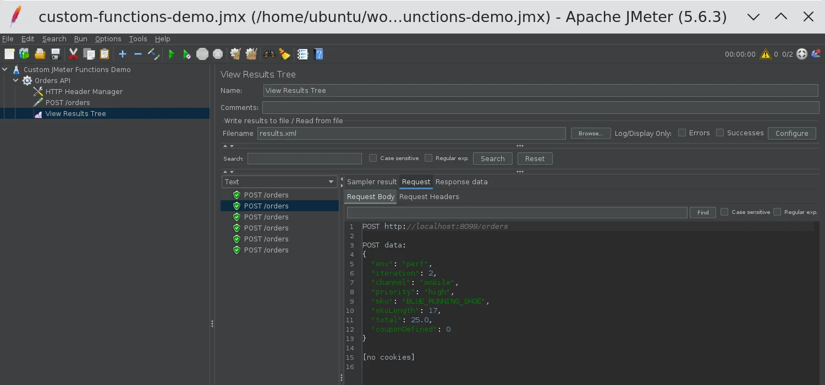Enable Case sensitive beside the Find button
Image resolution: width=825 pixels, height=385 pixels.
tap(724, 212)
